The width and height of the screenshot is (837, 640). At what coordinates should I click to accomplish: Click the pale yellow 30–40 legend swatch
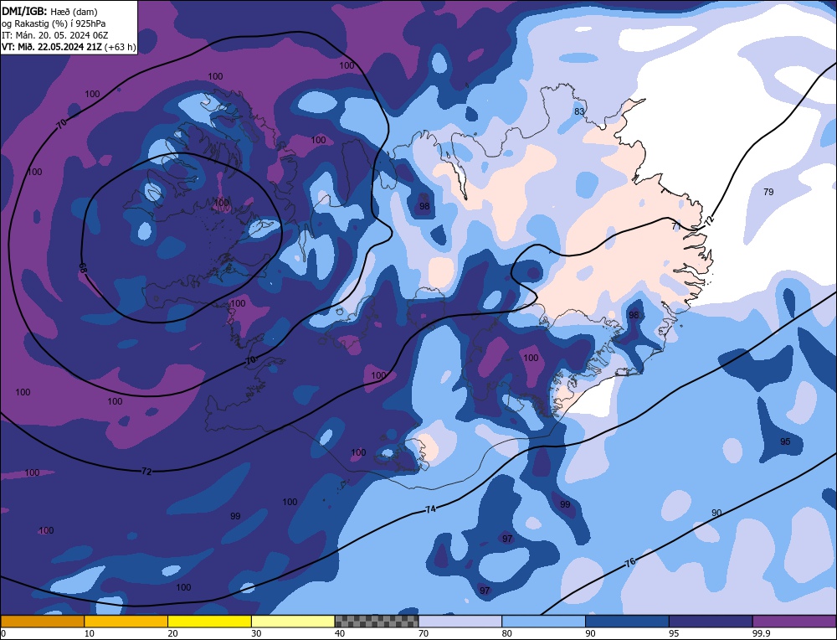coord(293,622)
